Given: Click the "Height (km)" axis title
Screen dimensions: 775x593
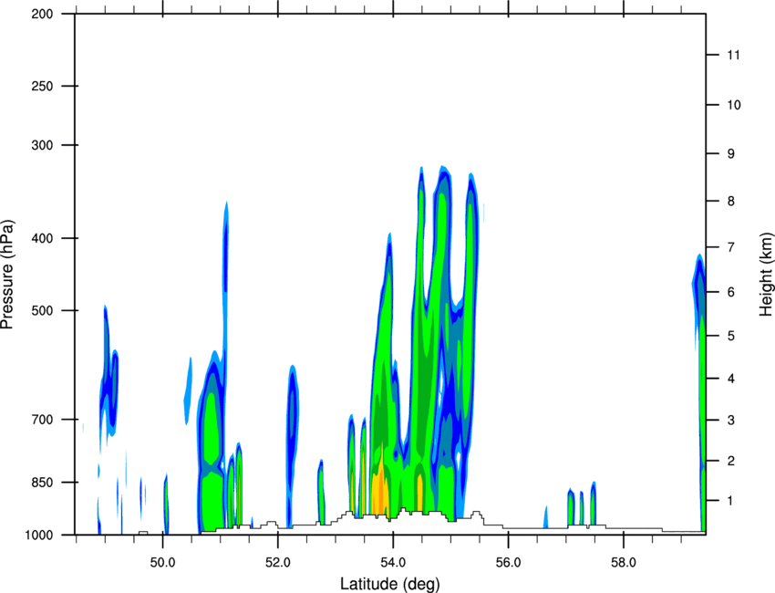Looking at the screenshot, I should pos(766,274).
